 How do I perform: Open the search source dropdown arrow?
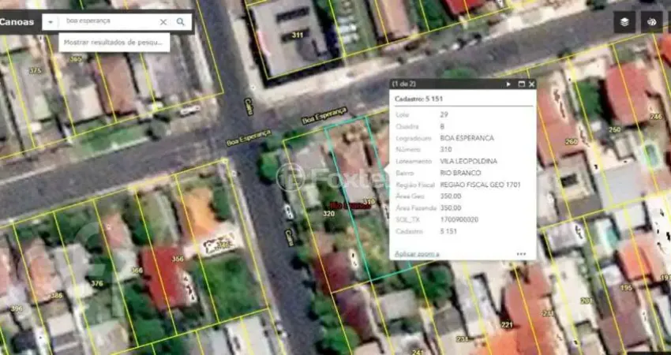click(x=51, y=22)
